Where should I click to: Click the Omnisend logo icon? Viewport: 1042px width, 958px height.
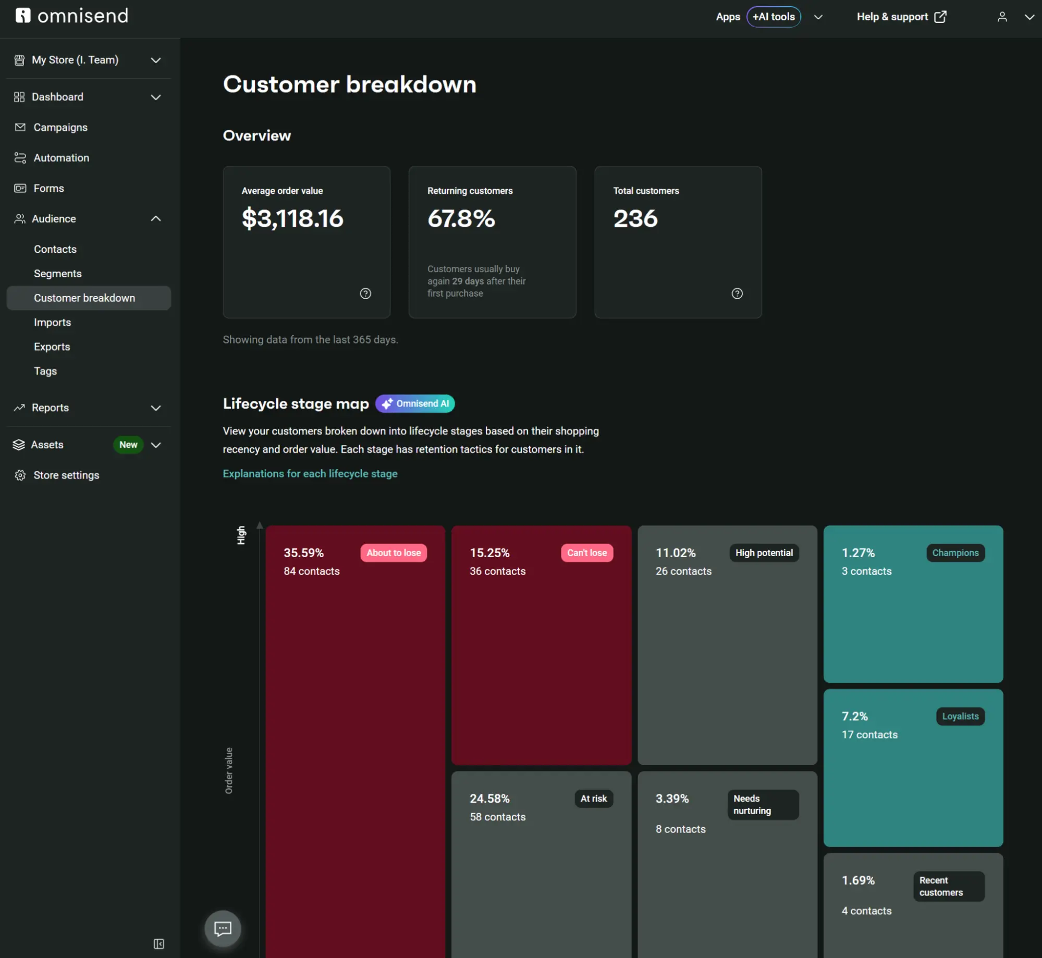23,16
